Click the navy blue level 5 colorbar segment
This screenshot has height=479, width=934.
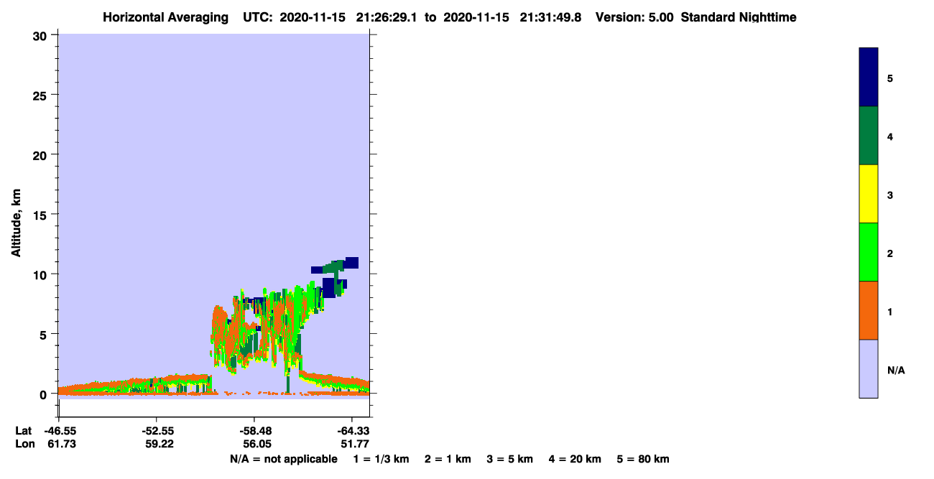869,78
